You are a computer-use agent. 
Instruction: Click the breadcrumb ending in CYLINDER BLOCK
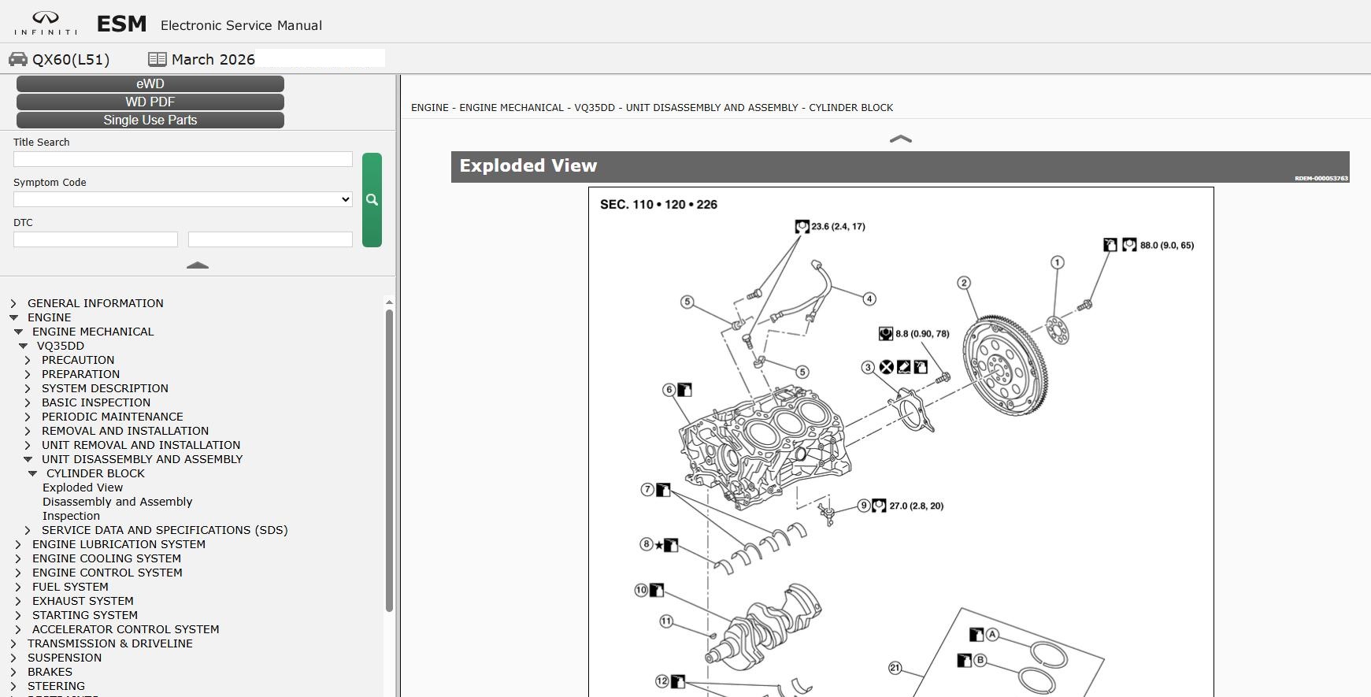click(652, 108)
